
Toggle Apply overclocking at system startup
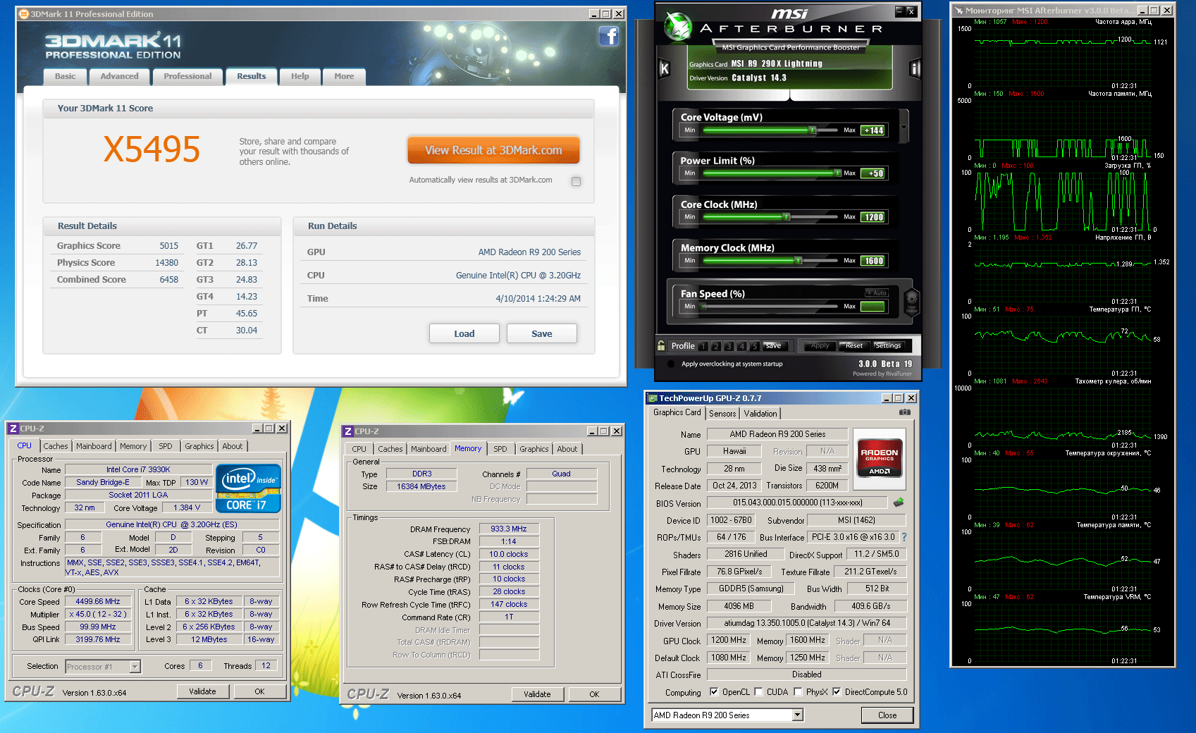coord(670,364)
